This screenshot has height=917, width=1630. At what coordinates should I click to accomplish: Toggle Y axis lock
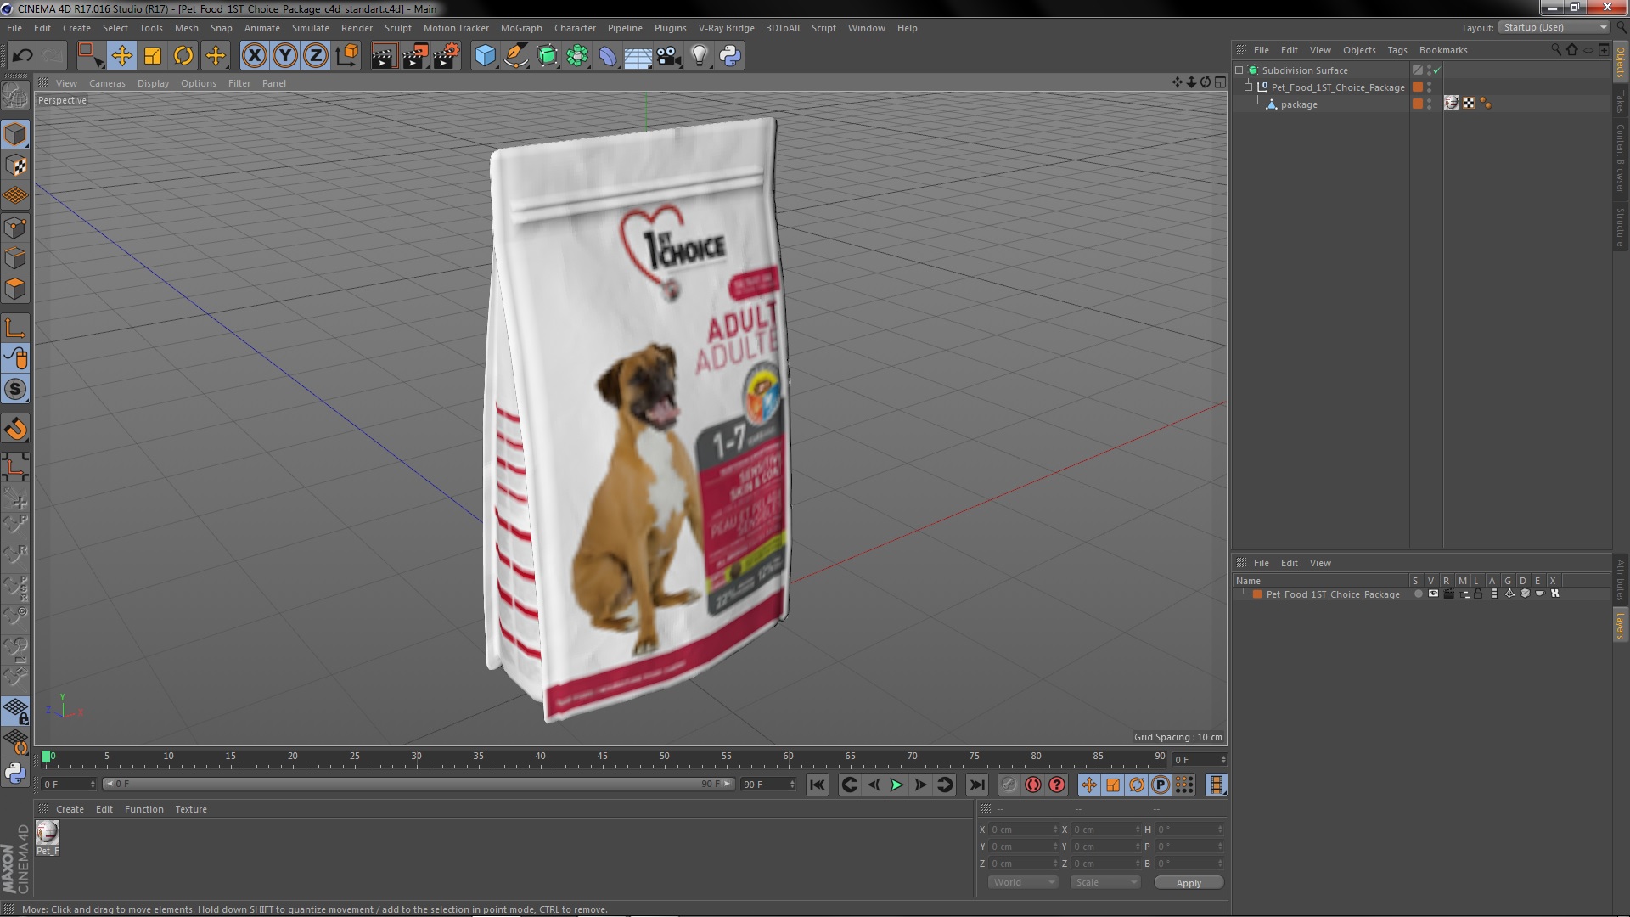pos(285,56)
